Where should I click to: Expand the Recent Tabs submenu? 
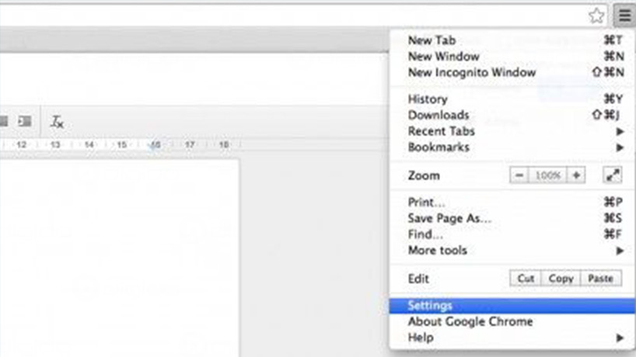coord(620,131)
